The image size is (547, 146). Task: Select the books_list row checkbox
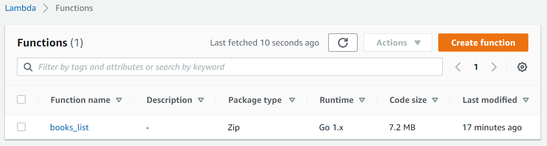22,127
